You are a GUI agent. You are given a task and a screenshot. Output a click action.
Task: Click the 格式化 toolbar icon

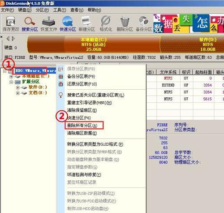[x=106, y=24]
